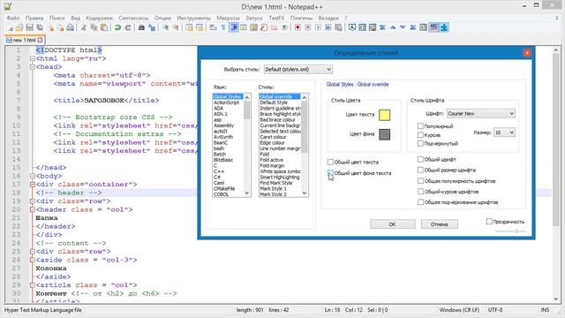The image size is (565, 318).
Task: Click the Save Recorded Macro icon
Action: tap(338, 27)
